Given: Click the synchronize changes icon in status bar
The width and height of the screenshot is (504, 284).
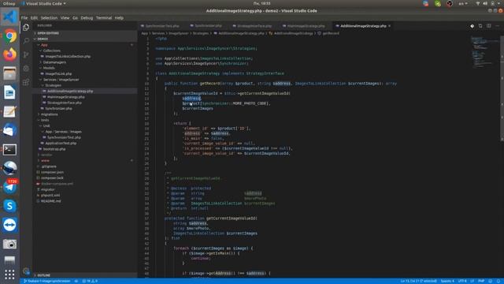Looking at the screenshot, I should [x=76, y=281].
